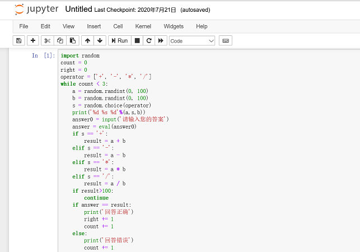
Task: Click the (autosaved) status text
Action: (195, 10)
